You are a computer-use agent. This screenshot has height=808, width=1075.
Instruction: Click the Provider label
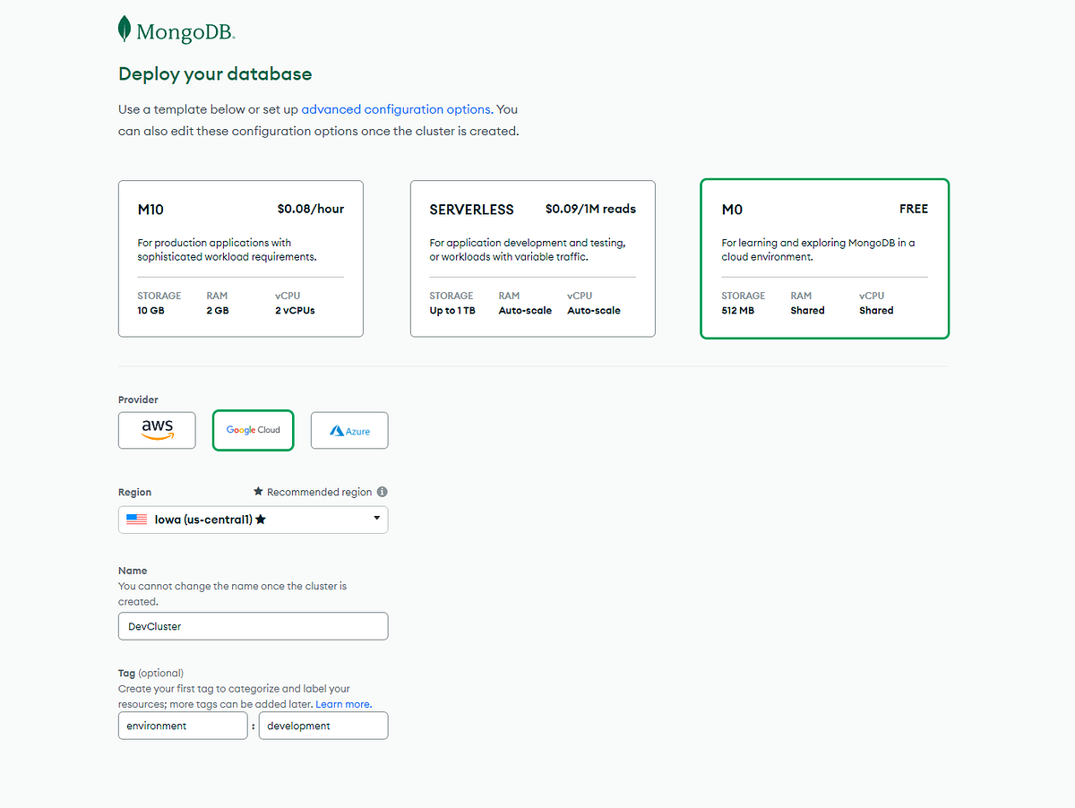(138, 400)
